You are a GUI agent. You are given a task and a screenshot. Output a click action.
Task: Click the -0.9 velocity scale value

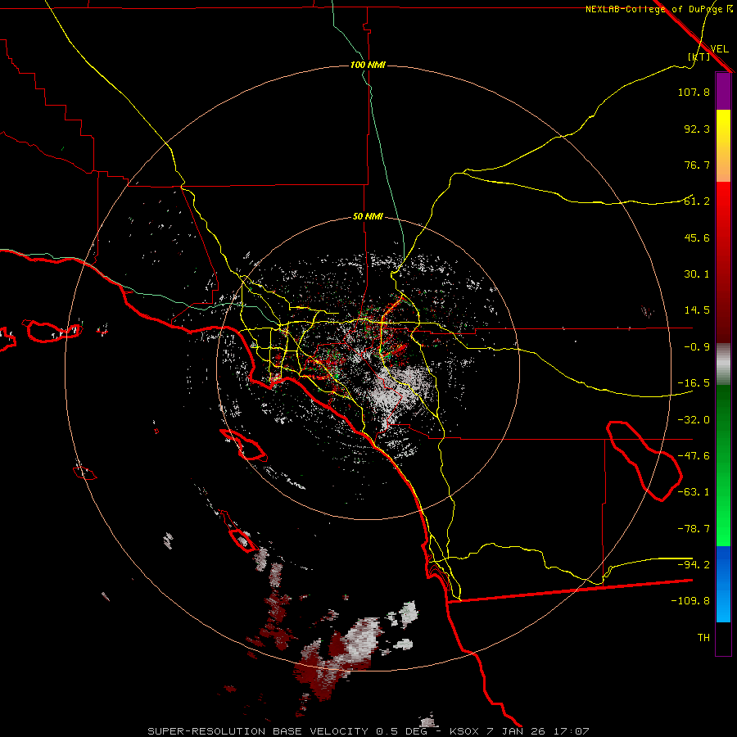[697, 347]
